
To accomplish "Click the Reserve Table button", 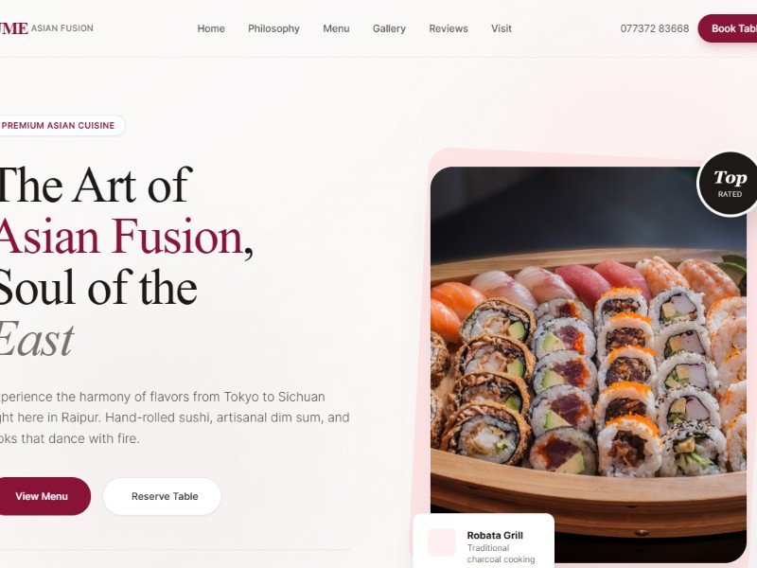I will (162, 496).
